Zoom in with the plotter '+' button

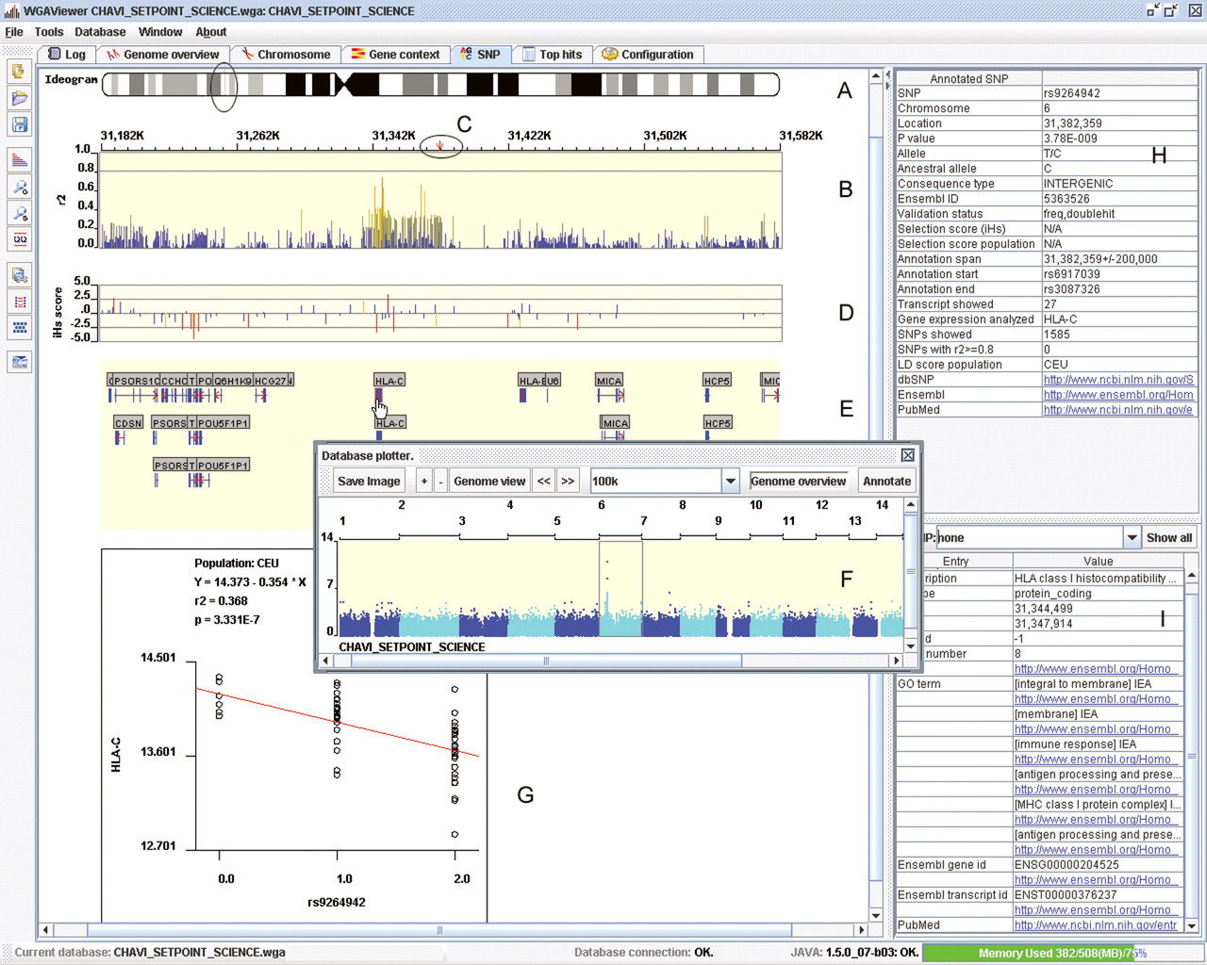(x=424, y=481)
